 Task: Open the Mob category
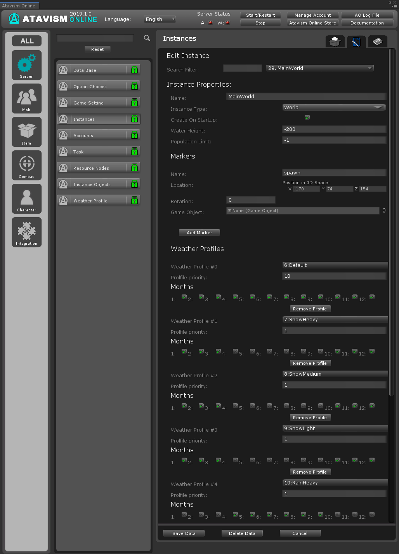pyautogui.click(x=26, y=98)
